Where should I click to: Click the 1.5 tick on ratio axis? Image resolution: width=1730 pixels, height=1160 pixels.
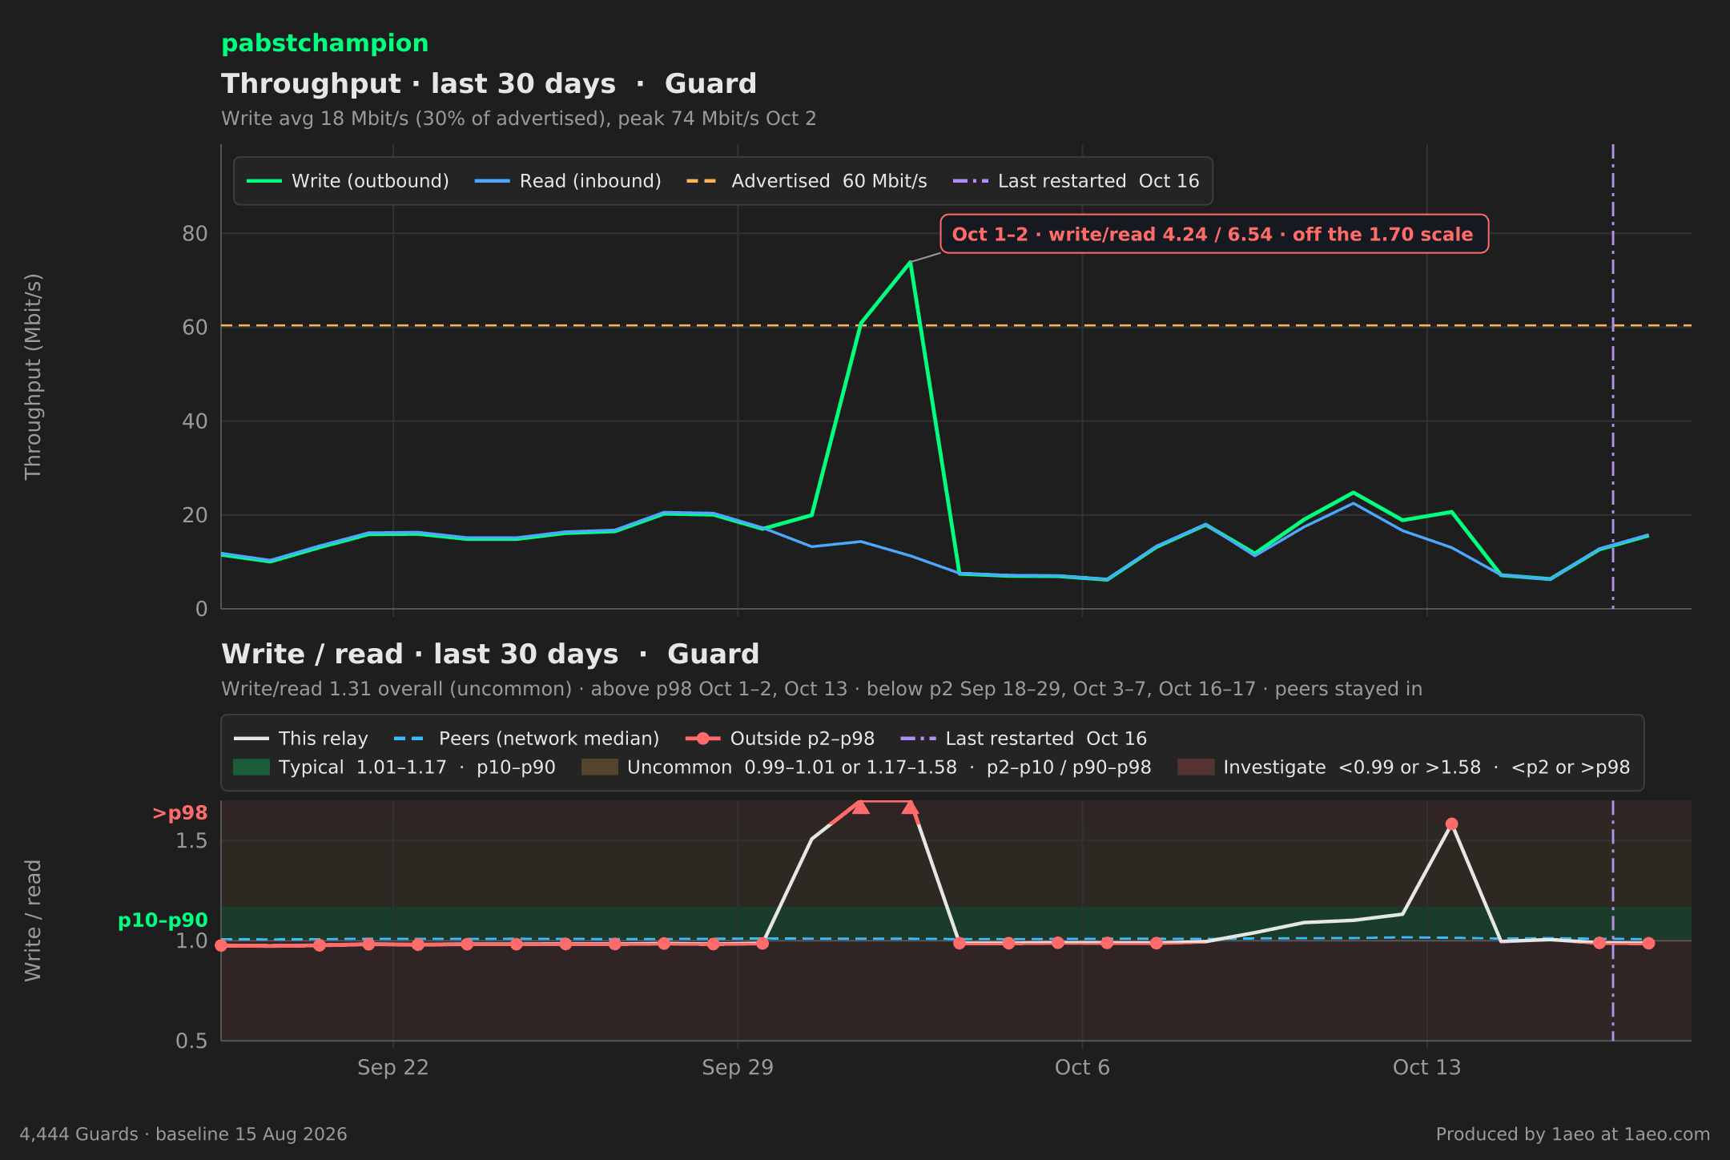coord(192,841)
